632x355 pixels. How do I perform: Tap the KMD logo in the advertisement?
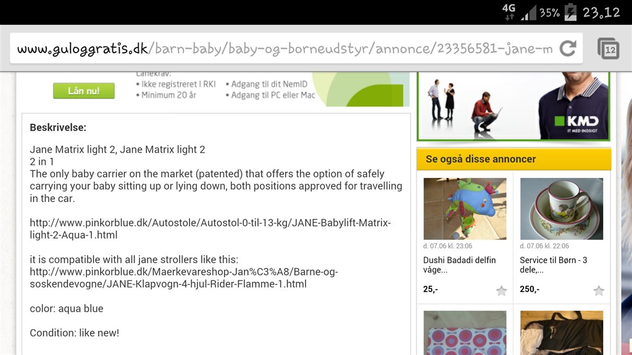[x=572, y=121]
